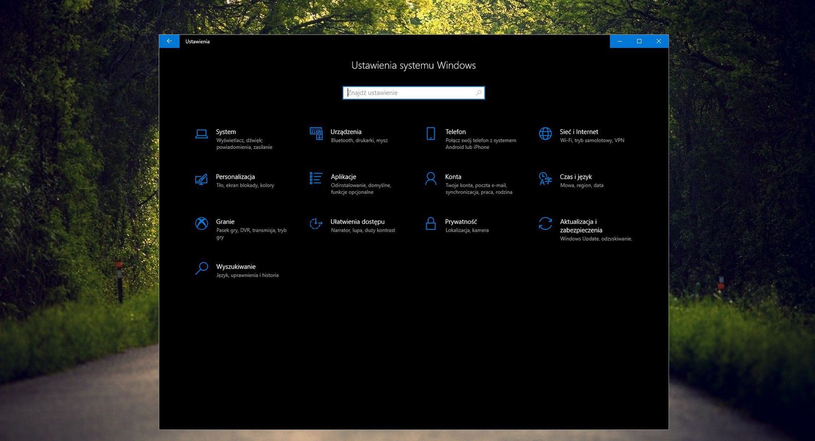Viewport: 815px width, 441px height.
Task: Select the Aplikacje label
Action: pos(344,177)
